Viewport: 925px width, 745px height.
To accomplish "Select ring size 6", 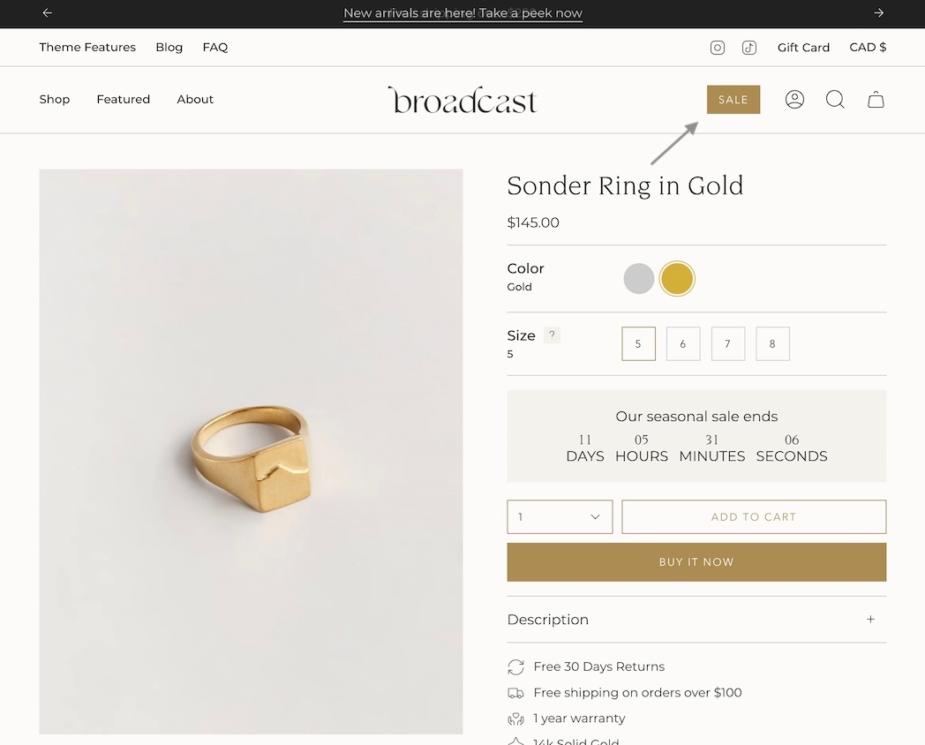I will [683, 344].
